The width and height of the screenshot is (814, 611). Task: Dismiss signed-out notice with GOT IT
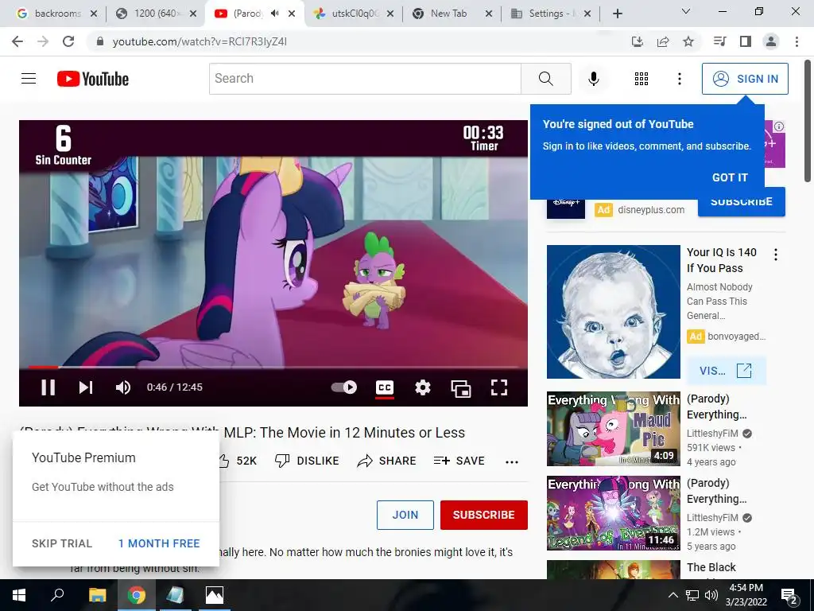[730, 177]
